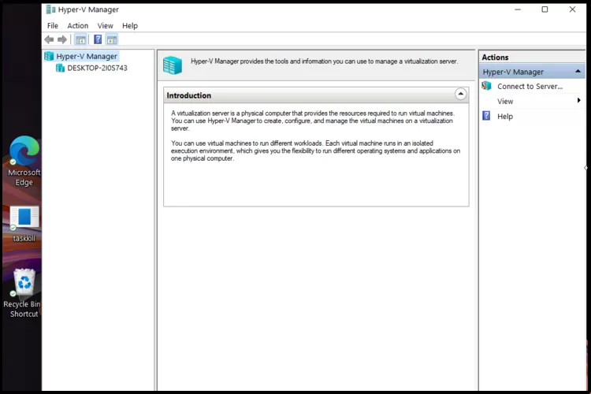Screen dimensions: 591x394
Task: Click the Connect to Server icon in Actions
Action: coord(487,86)
